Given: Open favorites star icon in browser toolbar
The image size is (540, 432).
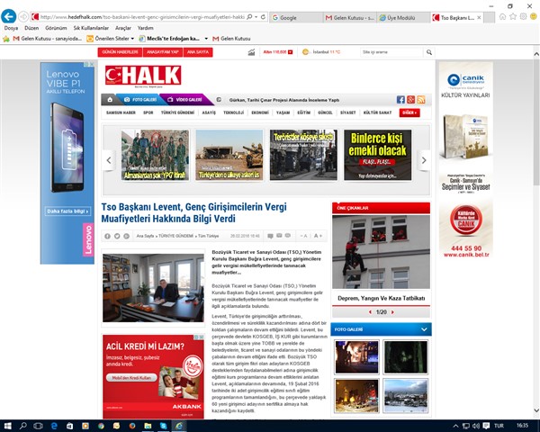Looking at the screenshot, I should coord(513,16).
